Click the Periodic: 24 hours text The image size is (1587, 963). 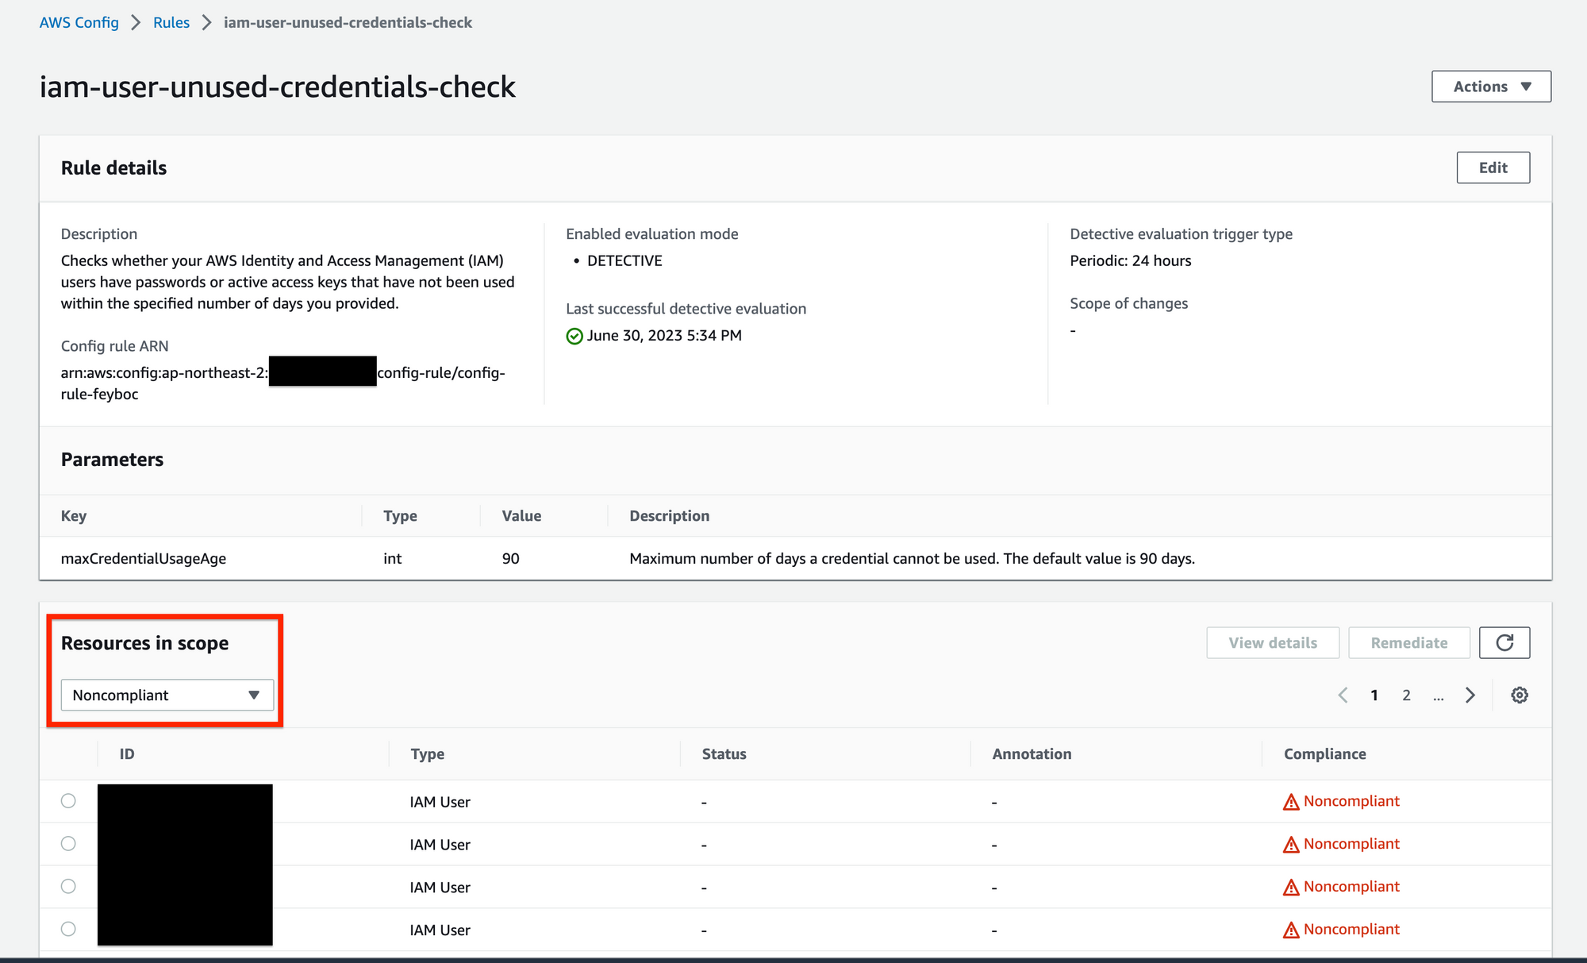(1130, 260)
